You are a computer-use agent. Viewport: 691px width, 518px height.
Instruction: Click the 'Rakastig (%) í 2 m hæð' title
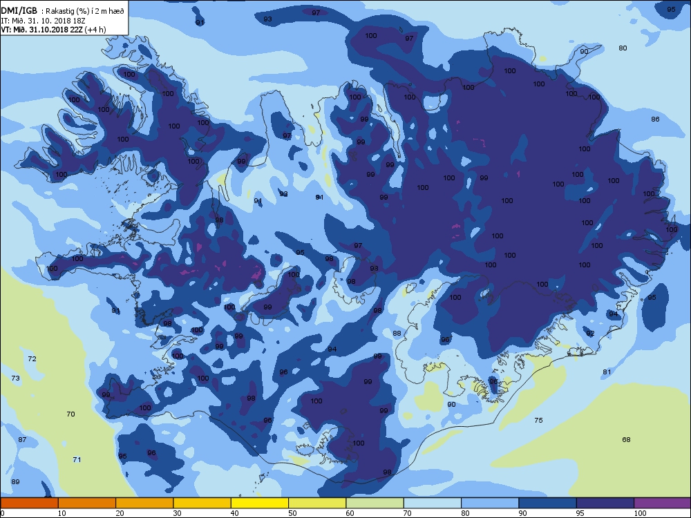(85, 12)
